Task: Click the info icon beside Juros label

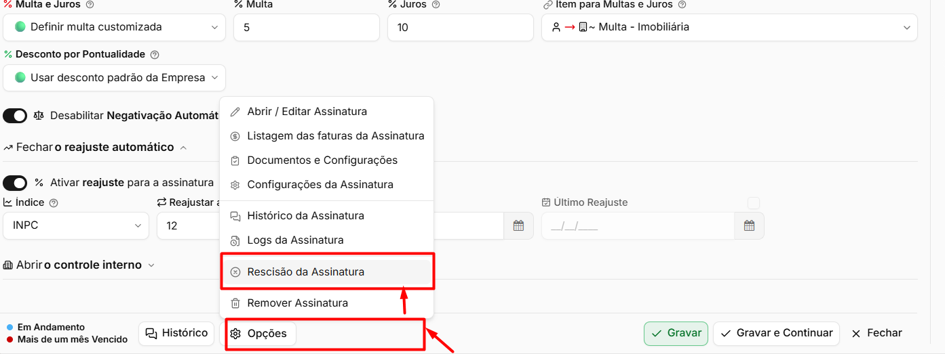Action: [436, 5]
